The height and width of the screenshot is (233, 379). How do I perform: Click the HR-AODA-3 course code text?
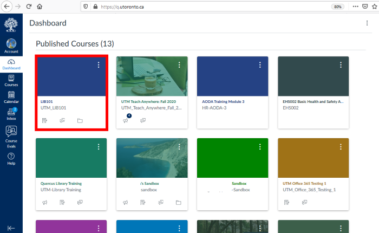coord(214,108)
